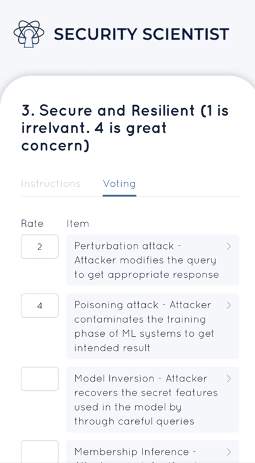Expand Poisoning attack using its chevron arrow
Viewport: 255px width, 463px height.
(228, 305)
